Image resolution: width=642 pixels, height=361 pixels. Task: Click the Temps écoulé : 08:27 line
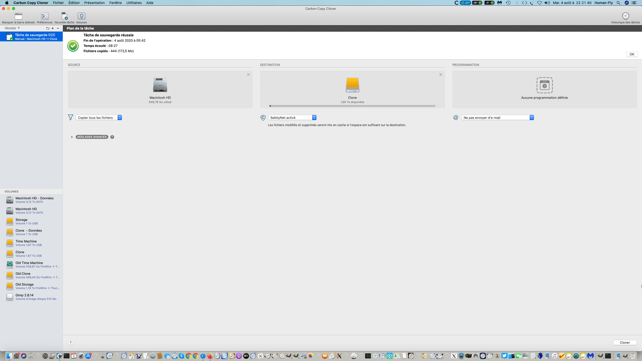coord(101,46)
